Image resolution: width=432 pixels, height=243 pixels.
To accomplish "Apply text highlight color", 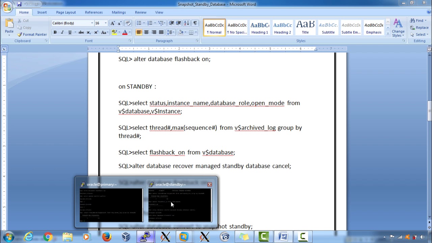I will pyautogui.click(x=114, y=32).
